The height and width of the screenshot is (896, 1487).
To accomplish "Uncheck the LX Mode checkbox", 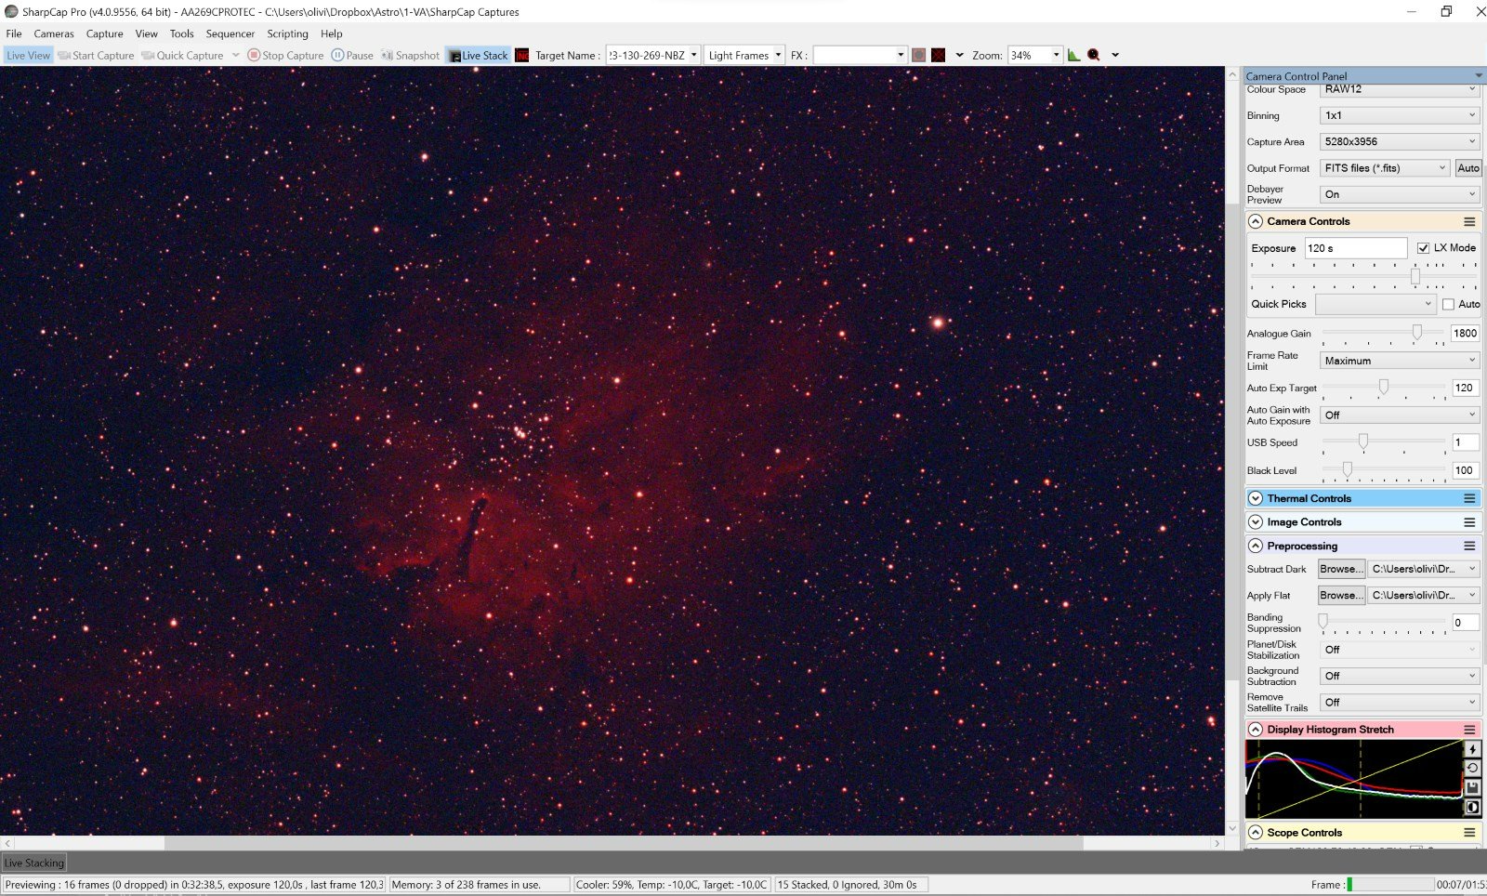I will click(1423, 248).
